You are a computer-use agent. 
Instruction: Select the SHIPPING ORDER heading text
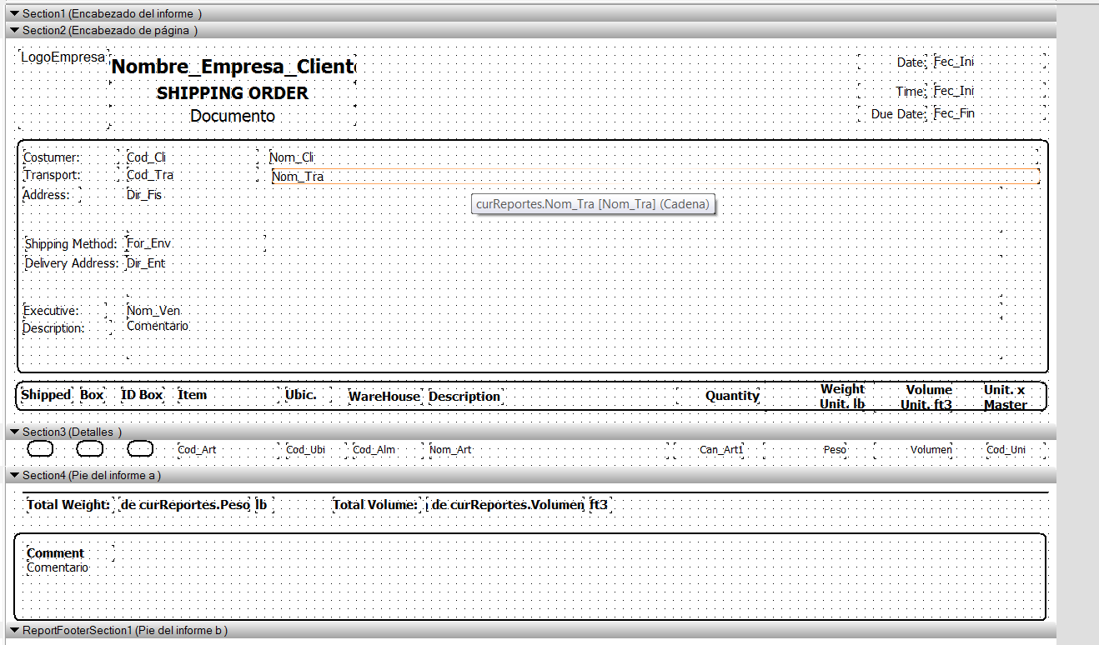[233, 93]
